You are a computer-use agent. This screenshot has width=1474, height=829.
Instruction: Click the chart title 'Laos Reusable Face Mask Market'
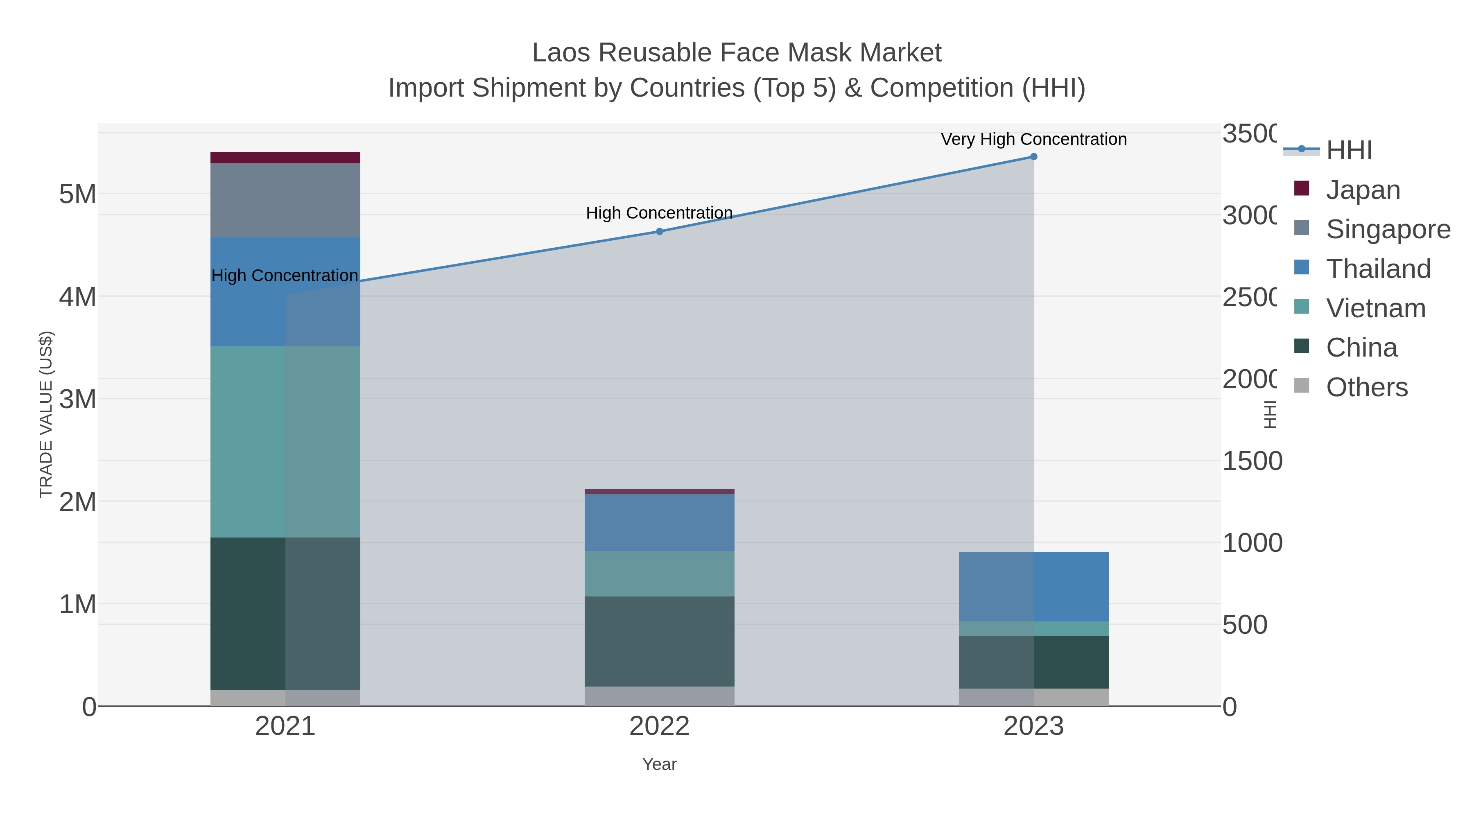click(x=737, y=53)
